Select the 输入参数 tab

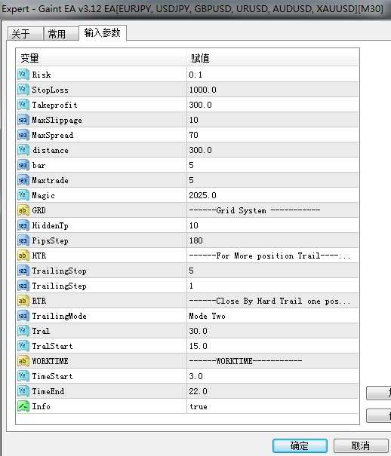[103, 32]
